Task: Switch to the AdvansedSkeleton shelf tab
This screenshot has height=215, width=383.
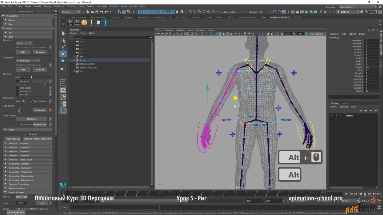Action: point(280,17)
